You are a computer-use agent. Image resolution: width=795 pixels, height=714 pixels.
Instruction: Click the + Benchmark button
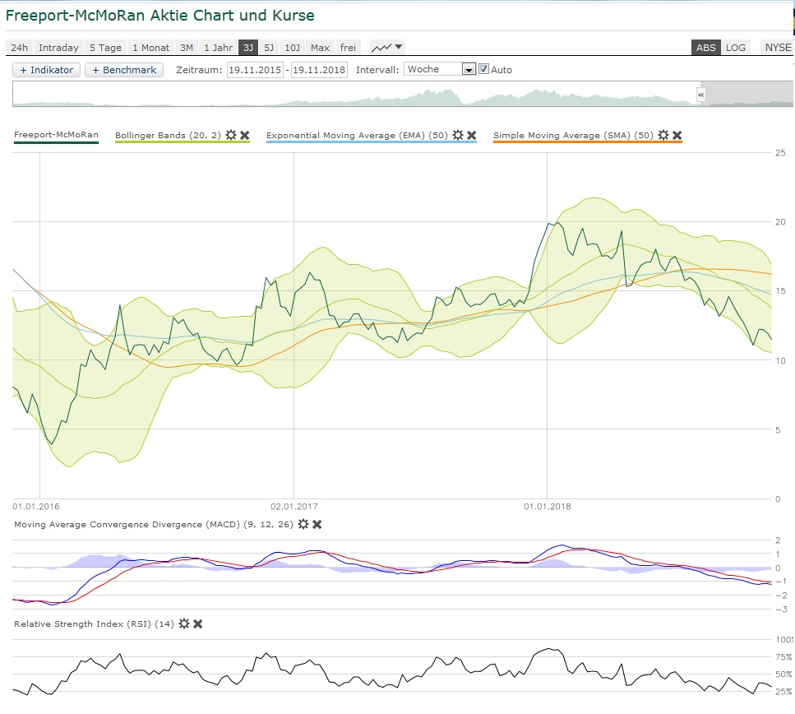[x=124, y=70]
